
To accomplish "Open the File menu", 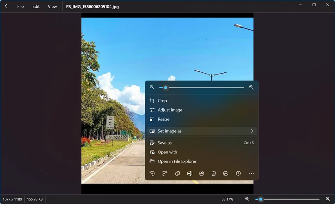I will coord(20,6).
